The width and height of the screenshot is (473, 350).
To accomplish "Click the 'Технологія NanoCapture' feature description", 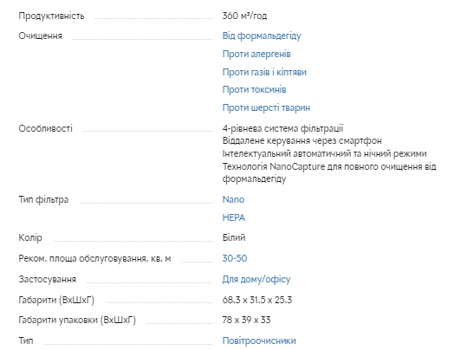I will tap(329, 172).
